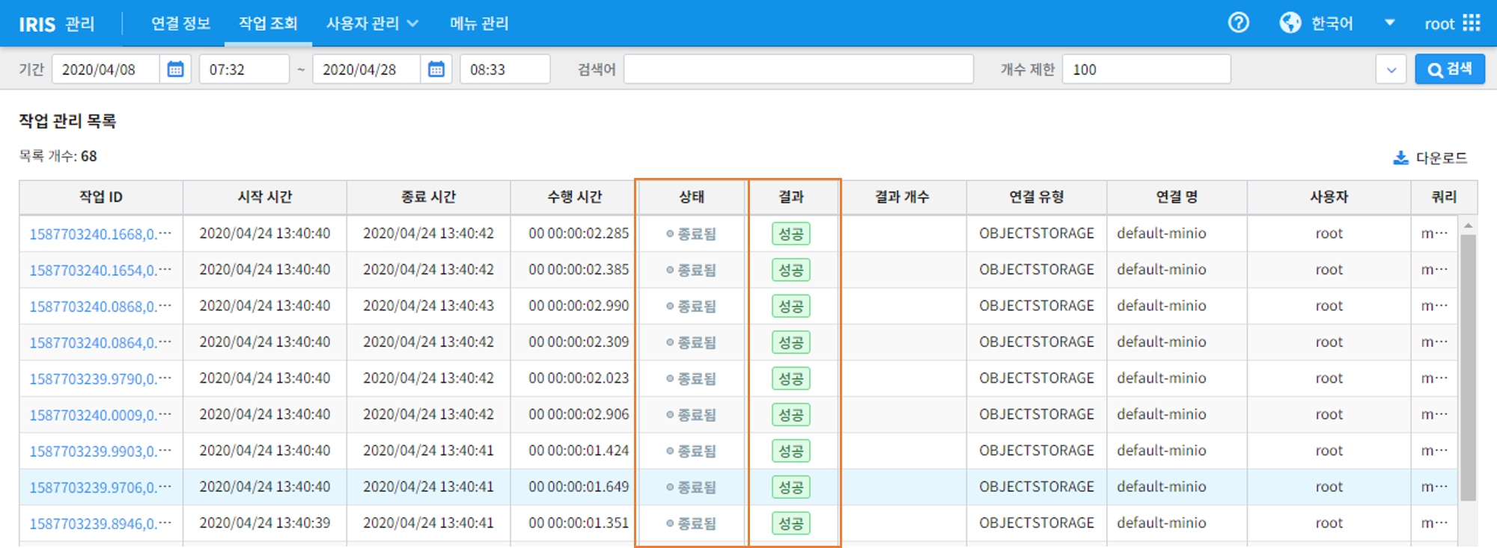Expand the 한국어 language dropdown arrow

click(x=1390, y=23)
